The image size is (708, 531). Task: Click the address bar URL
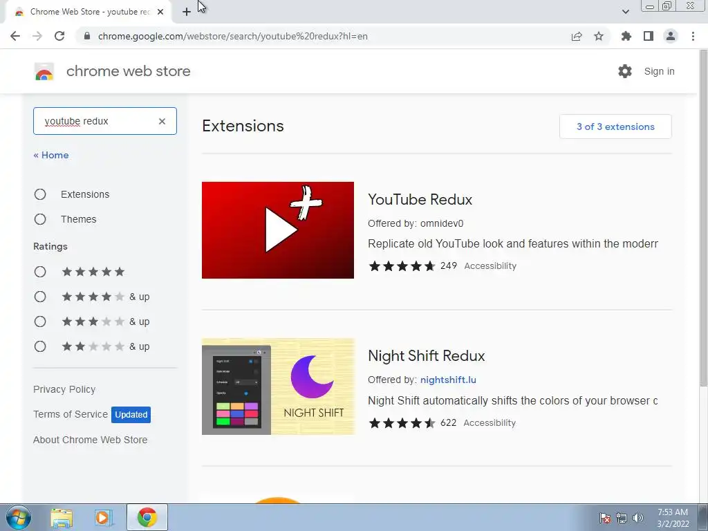pyautogui.click(x=232, y=36)
